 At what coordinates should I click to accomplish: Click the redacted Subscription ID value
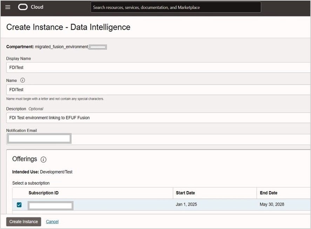50,205
